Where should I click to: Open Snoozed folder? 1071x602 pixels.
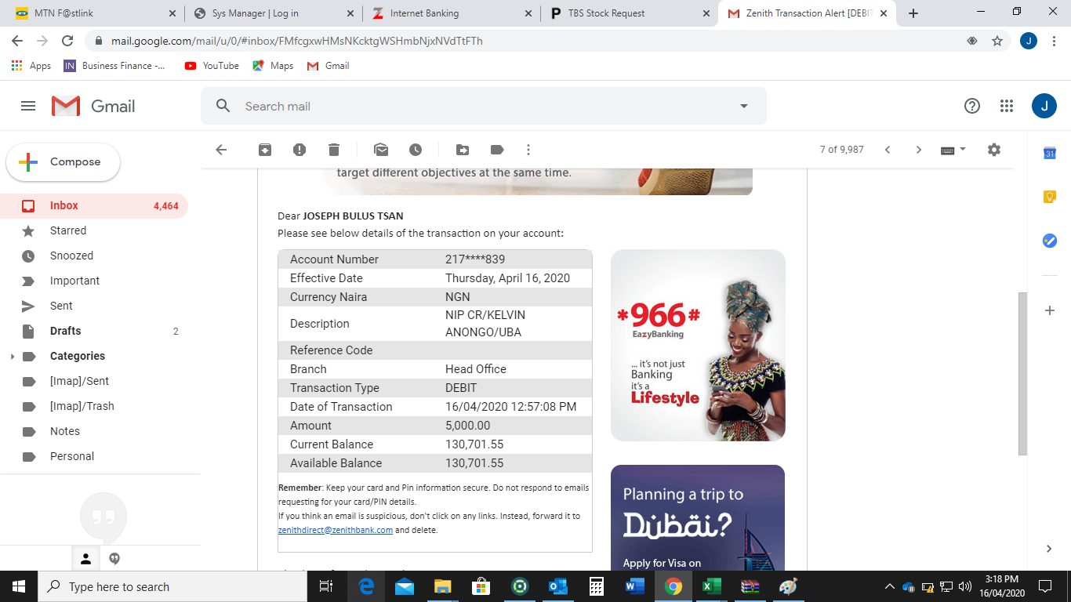(94, 256)
